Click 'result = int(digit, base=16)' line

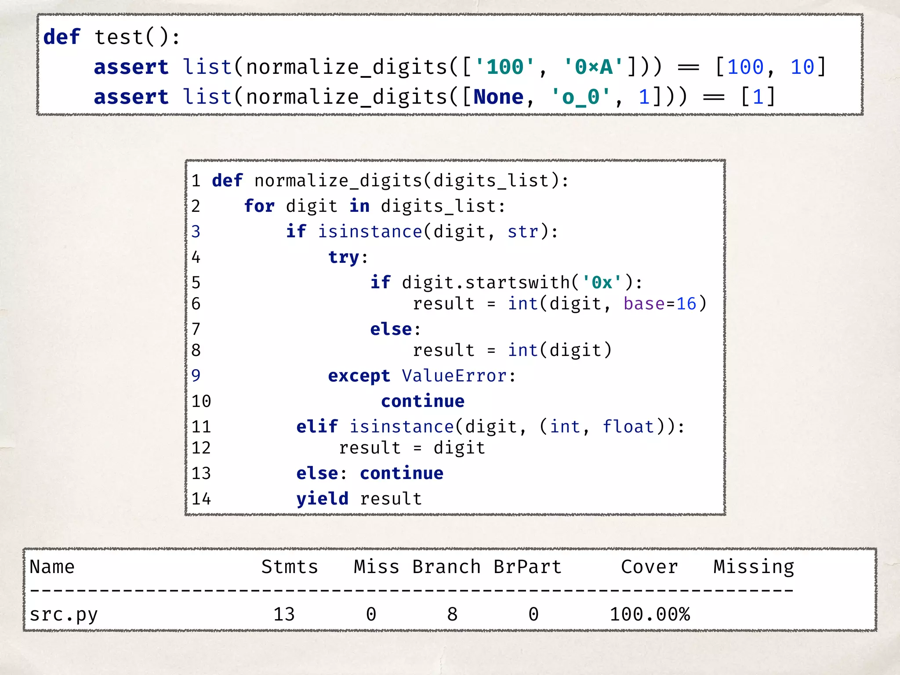click(559, 304)
